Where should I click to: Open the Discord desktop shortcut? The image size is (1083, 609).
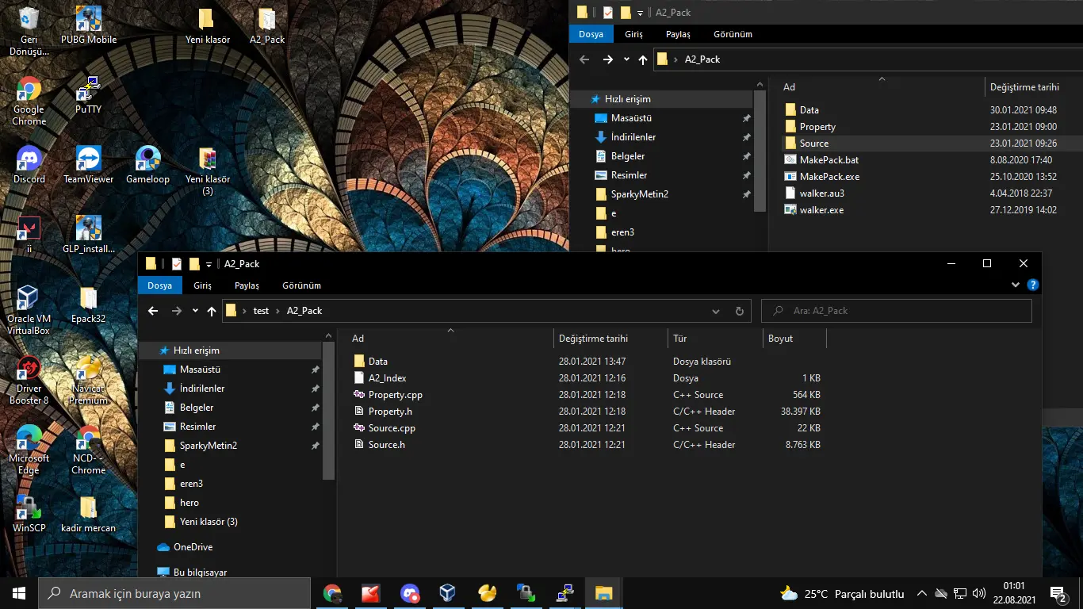click(x=29, y=159)
